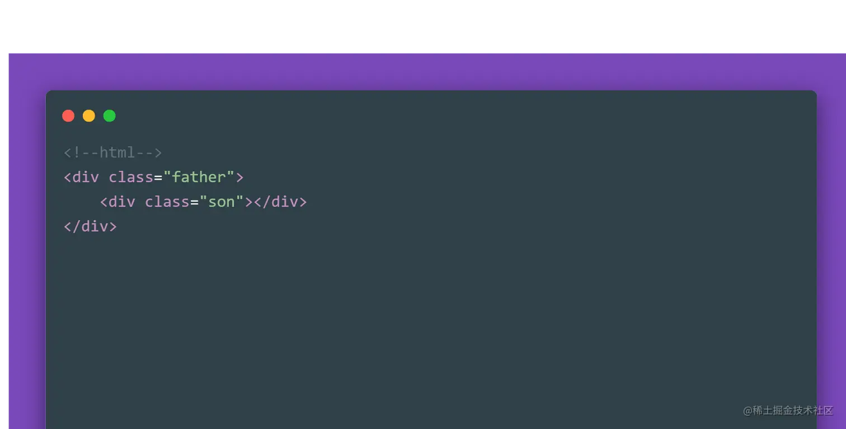Click the html comment line
The width and height of the screenshot is (846, 429).
coord(113,152)
